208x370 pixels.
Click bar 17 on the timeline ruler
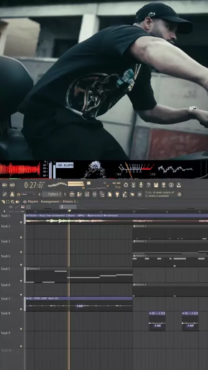[x=134, y=212]
